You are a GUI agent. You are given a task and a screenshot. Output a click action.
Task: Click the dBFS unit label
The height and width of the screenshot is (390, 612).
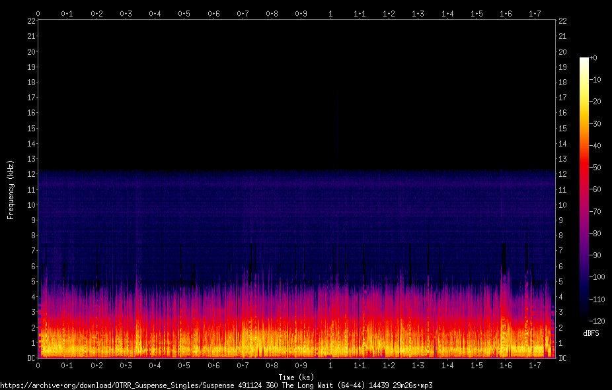(x=591, y=333)
